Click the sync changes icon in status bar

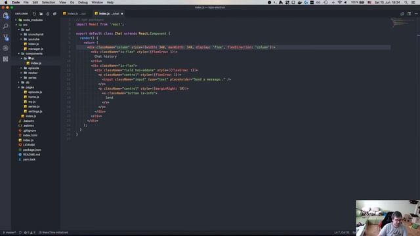(x=20, y=233)
